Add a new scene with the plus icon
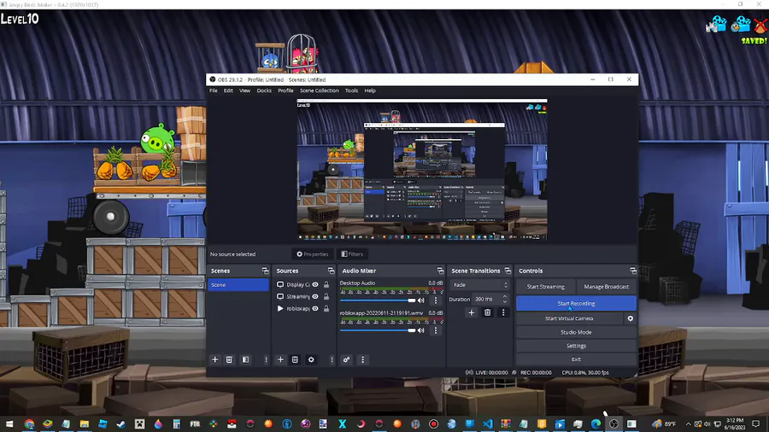 (x=214, y=359)
